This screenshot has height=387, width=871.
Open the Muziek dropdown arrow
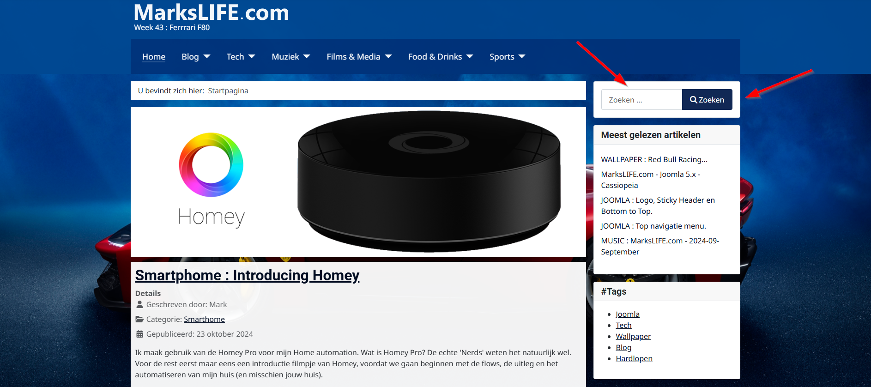pyautogui.click(x=307, y=56)
